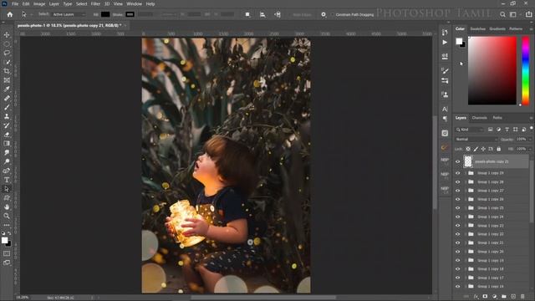Enable Constrain Path Dragging checkbox

[332, 15]
